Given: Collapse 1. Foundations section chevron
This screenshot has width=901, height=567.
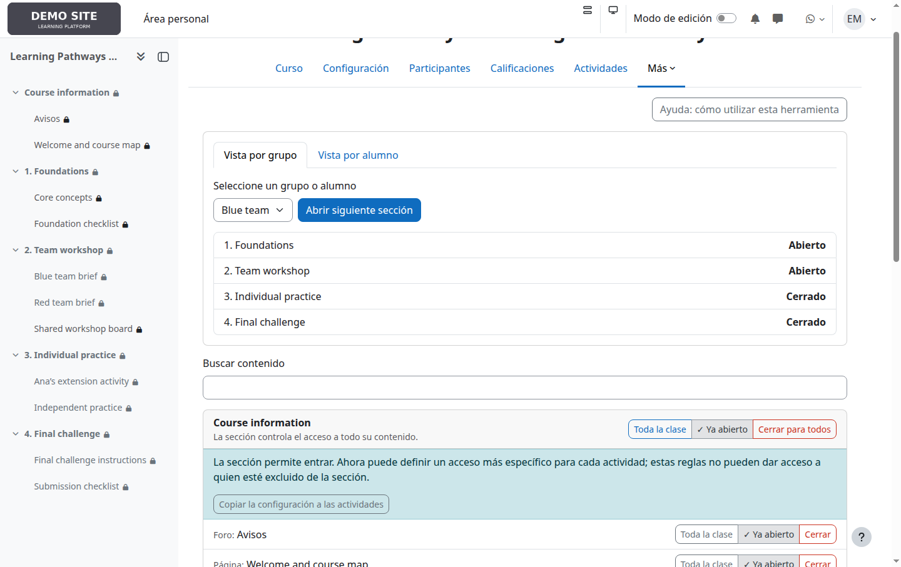Looking at the screenshot, I should pyautogui.click(x=16, y=171).
